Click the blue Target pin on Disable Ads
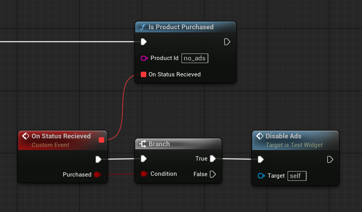 click(x=261, y=176)
